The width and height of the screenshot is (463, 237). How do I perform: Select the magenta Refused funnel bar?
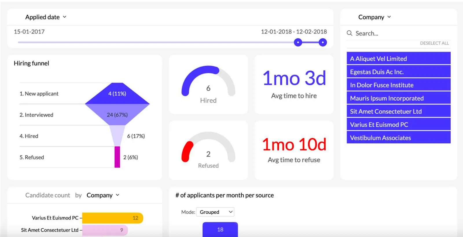pos(117,157)
